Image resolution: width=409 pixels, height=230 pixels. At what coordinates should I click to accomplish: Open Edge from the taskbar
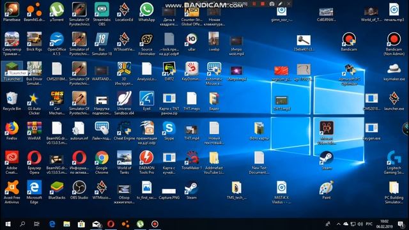tap(52, 224)
